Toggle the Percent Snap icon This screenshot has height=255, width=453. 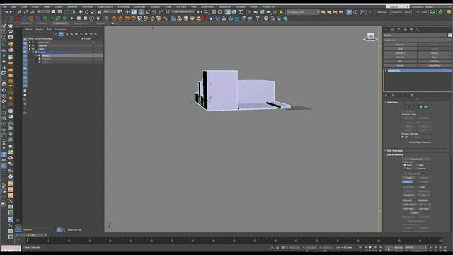click(x=154, y=12)
